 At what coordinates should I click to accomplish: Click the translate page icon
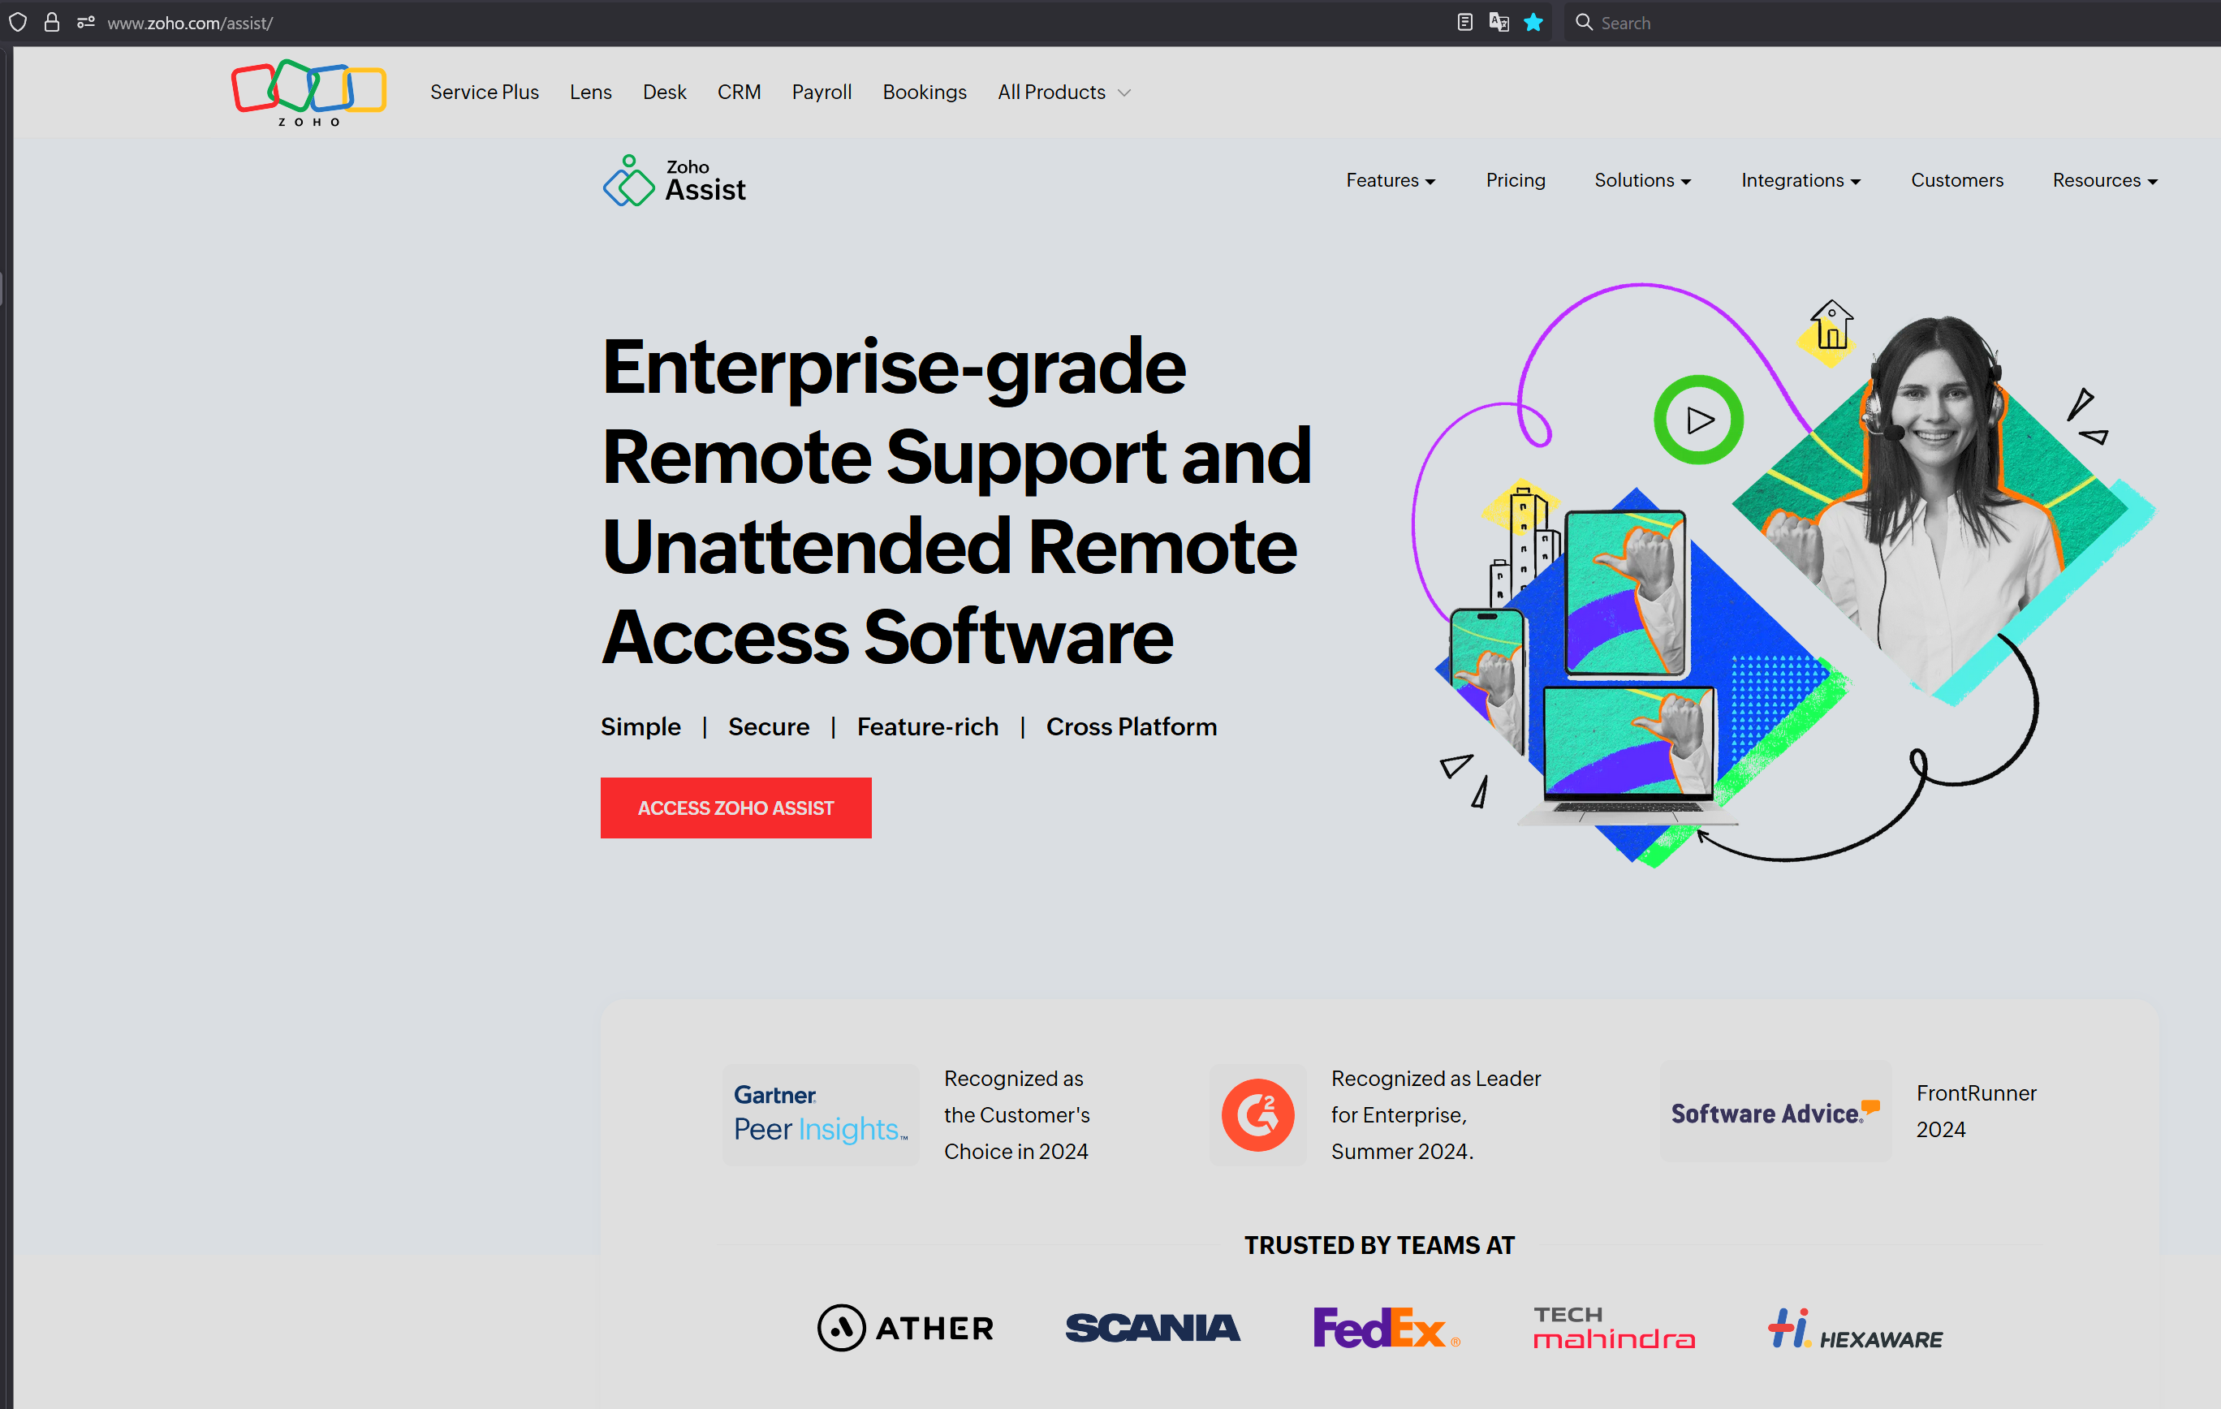1499,22
